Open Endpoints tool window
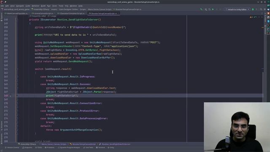The width and height of the screenshot is (270, 152). click(27, 148)
